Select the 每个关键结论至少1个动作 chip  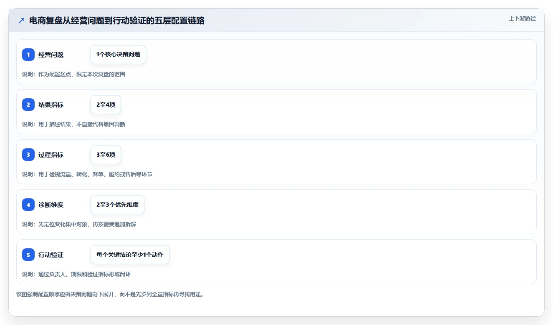click(x=130, y=255)
